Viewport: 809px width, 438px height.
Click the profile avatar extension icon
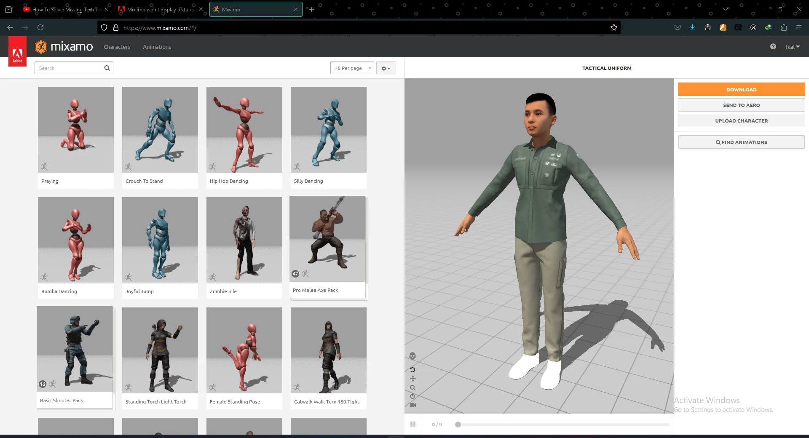(x=708, y=27)
